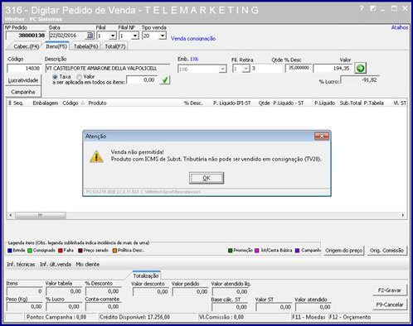
Task: Click F12 - Orçamento in status bar
Action: 350,317
